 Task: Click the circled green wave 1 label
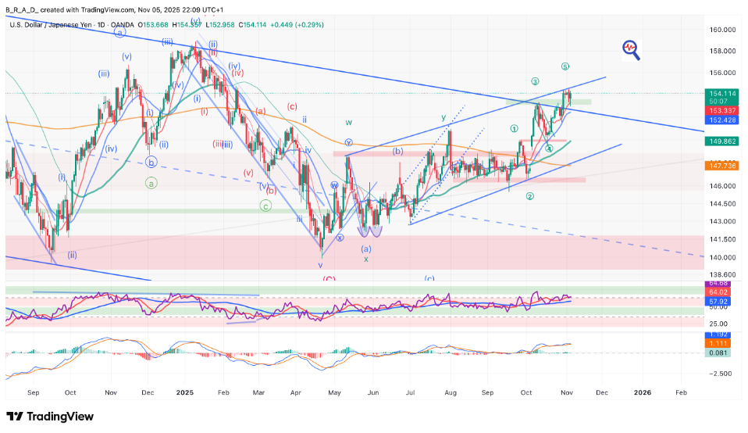[513, 129]
